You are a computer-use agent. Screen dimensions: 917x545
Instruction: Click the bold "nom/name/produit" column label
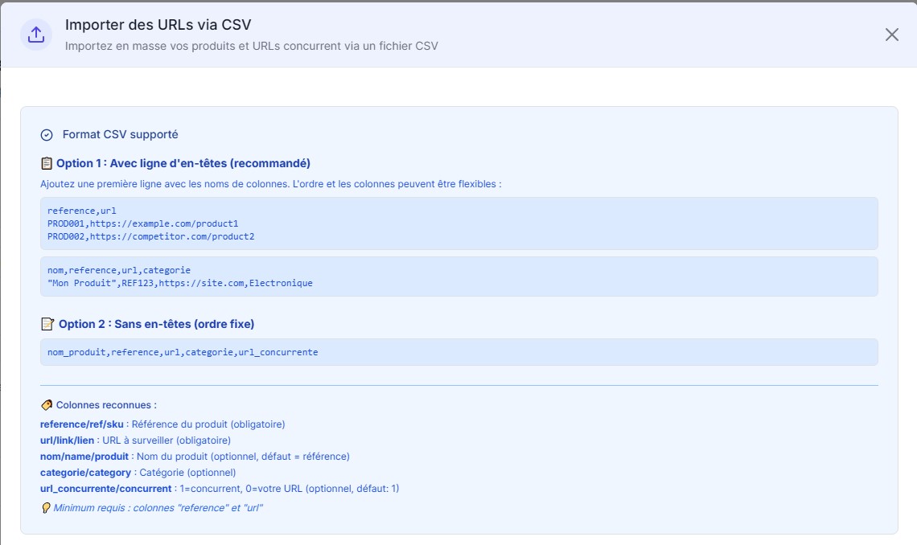84,457
